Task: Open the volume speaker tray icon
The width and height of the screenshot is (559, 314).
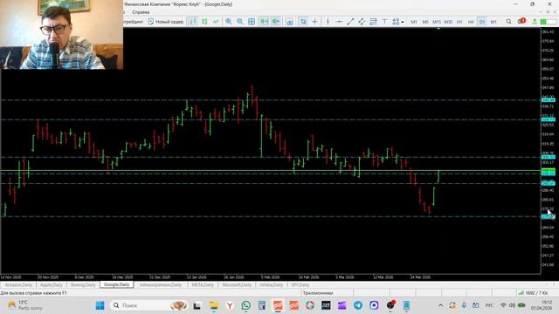Action: (x=512, y=305)
